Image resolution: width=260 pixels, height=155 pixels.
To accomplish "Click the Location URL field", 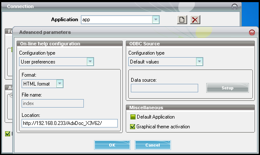I will click(x=69, y=123).
